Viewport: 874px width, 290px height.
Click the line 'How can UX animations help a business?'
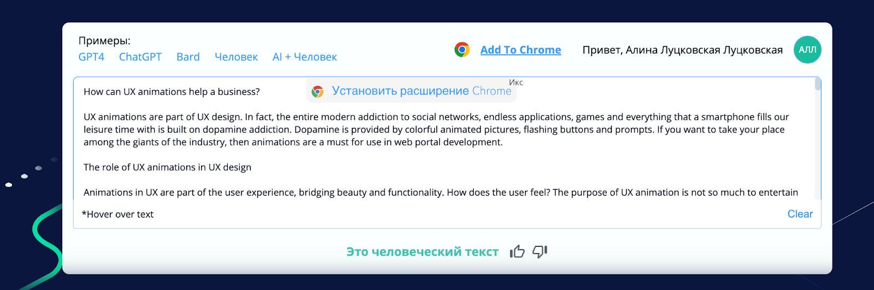click(172, 92)
